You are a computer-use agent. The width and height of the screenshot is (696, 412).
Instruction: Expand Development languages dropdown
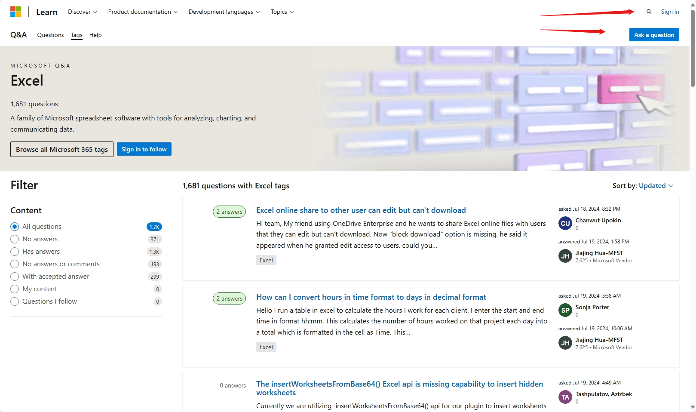224,12
